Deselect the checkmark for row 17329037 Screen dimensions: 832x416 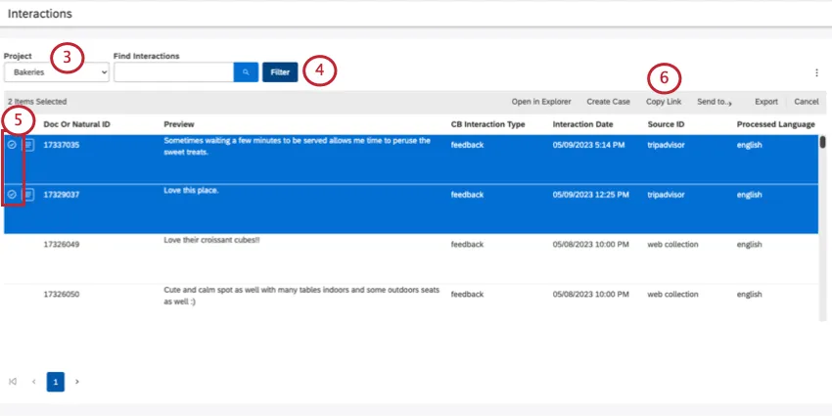click(x=12, y=195)
